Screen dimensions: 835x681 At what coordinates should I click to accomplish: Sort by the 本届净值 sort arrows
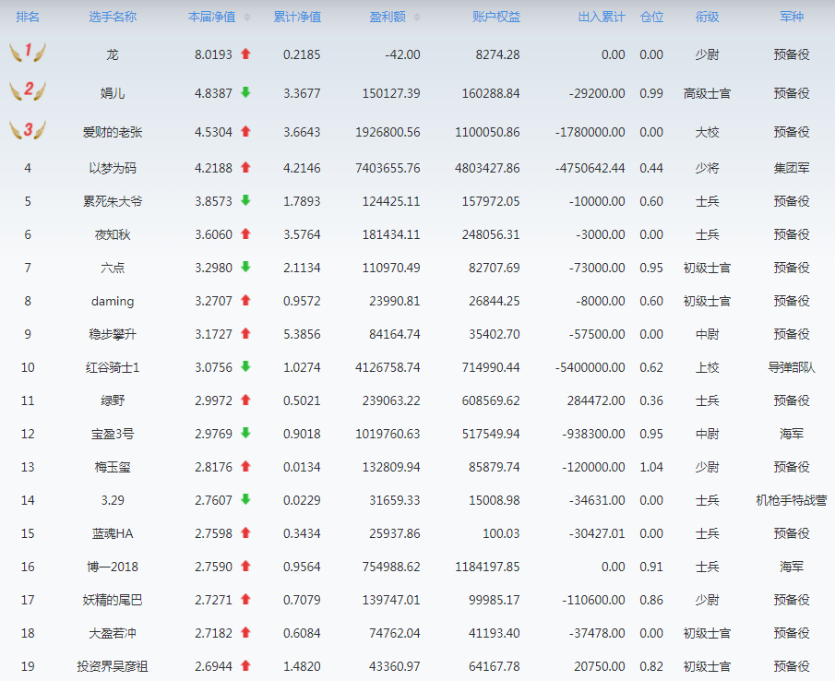click(247, 17)
